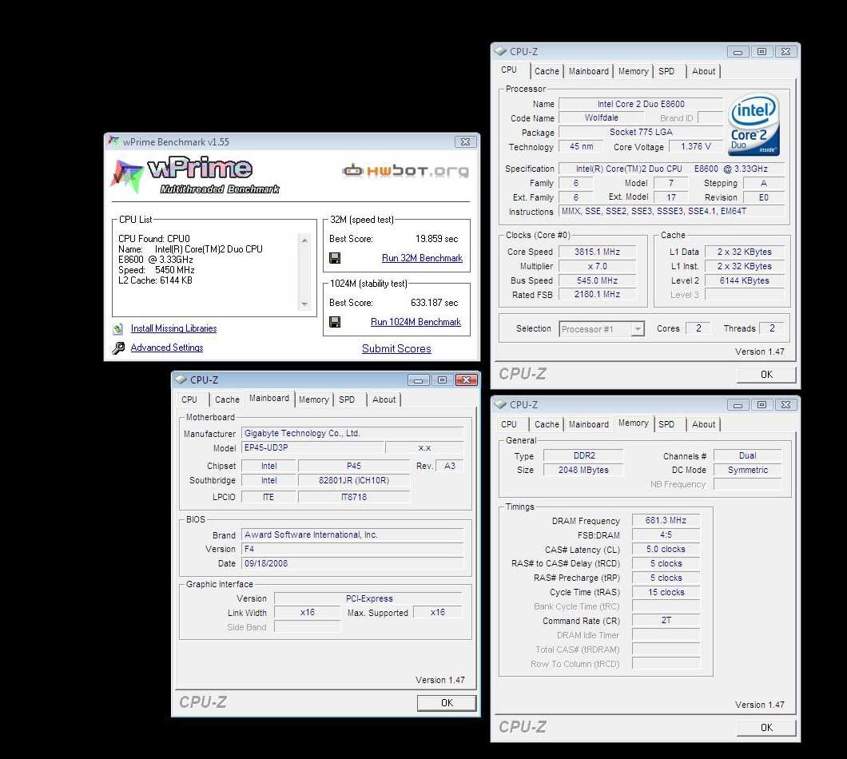Maximize the CPU-Z Mainboard window
847x759 pixels.
pyautogui.click(x=443, y=379)
